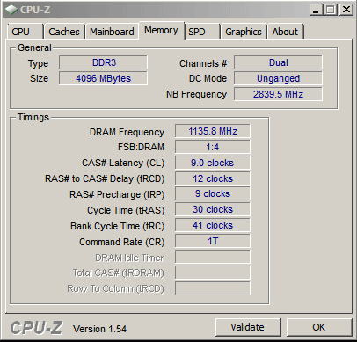
Task: Select the Dual channels value
Action: click(x=278, y=62)
